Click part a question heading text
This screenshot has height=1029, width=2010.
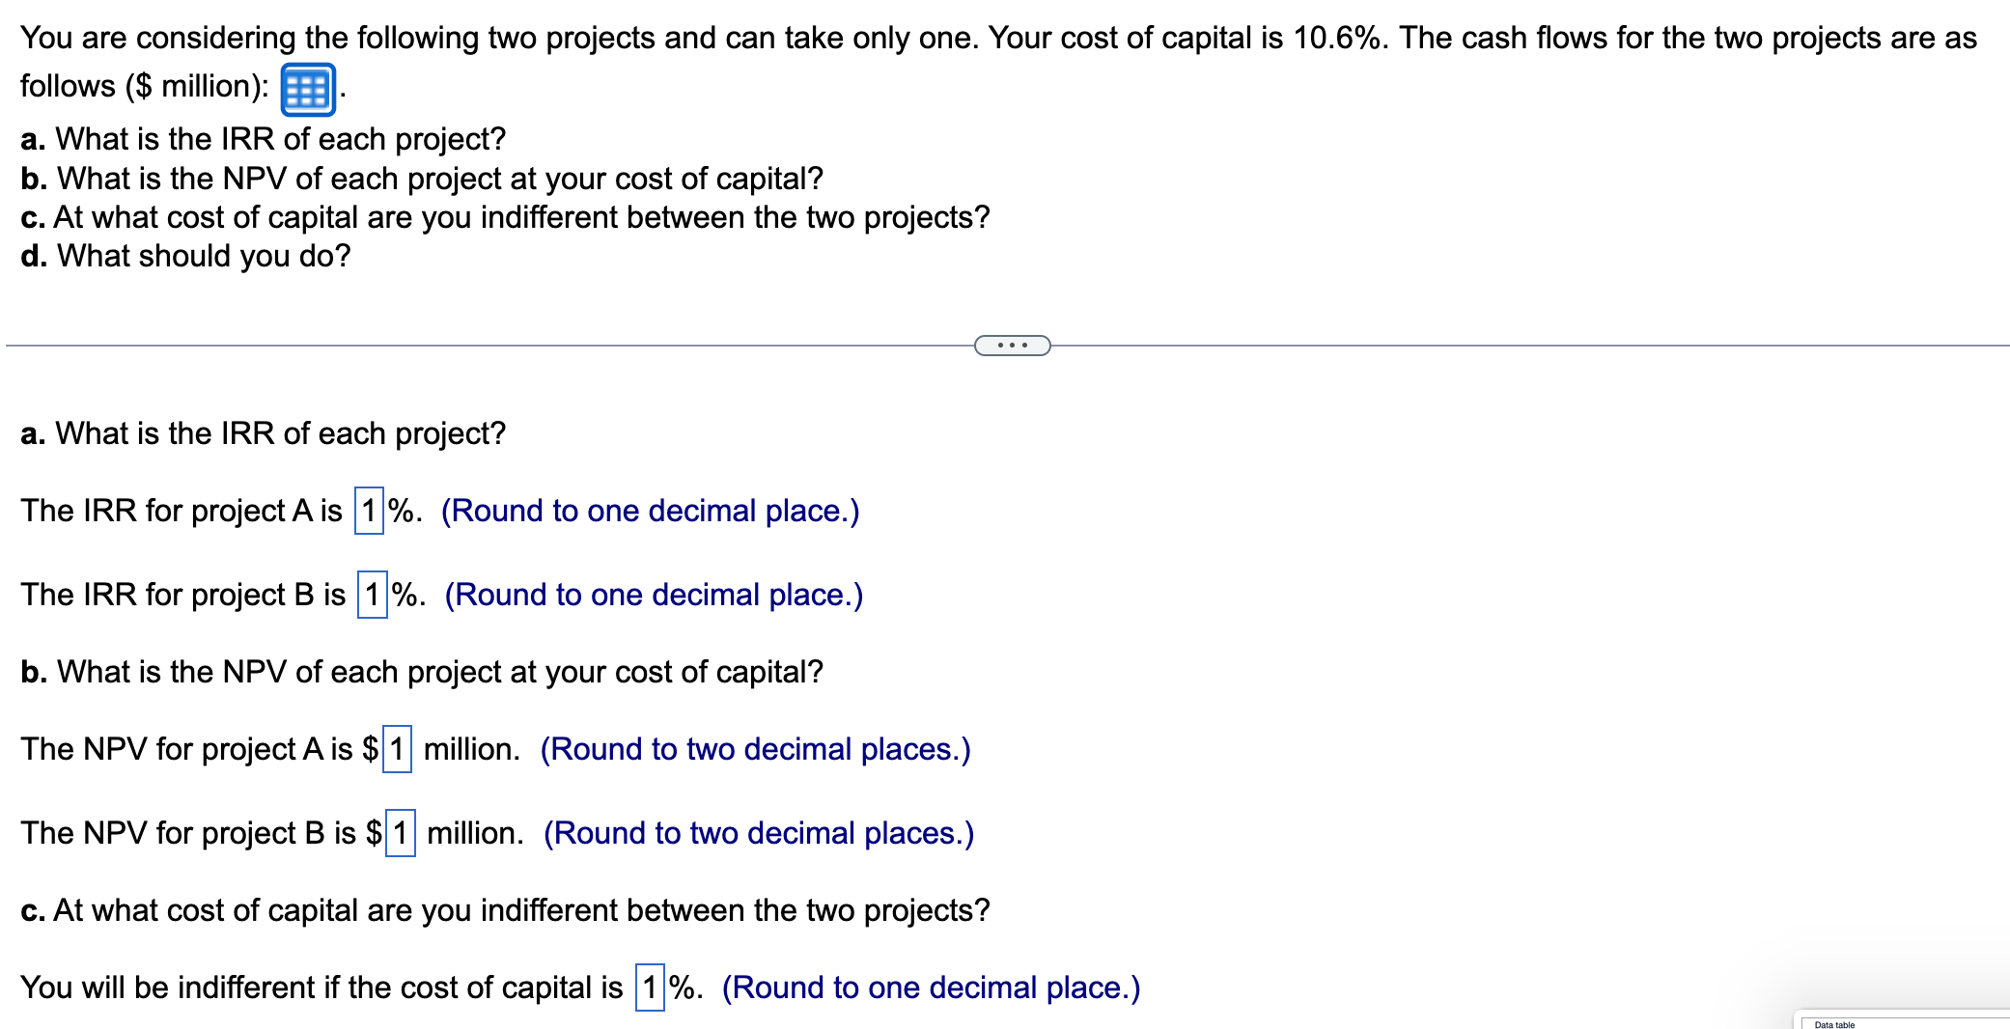263,433
